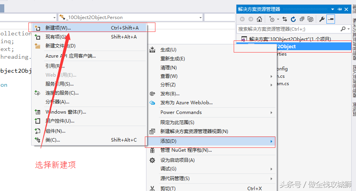Click the New Item icon beside 新建项
Viewport: 356px width, 191px height.
37,28
